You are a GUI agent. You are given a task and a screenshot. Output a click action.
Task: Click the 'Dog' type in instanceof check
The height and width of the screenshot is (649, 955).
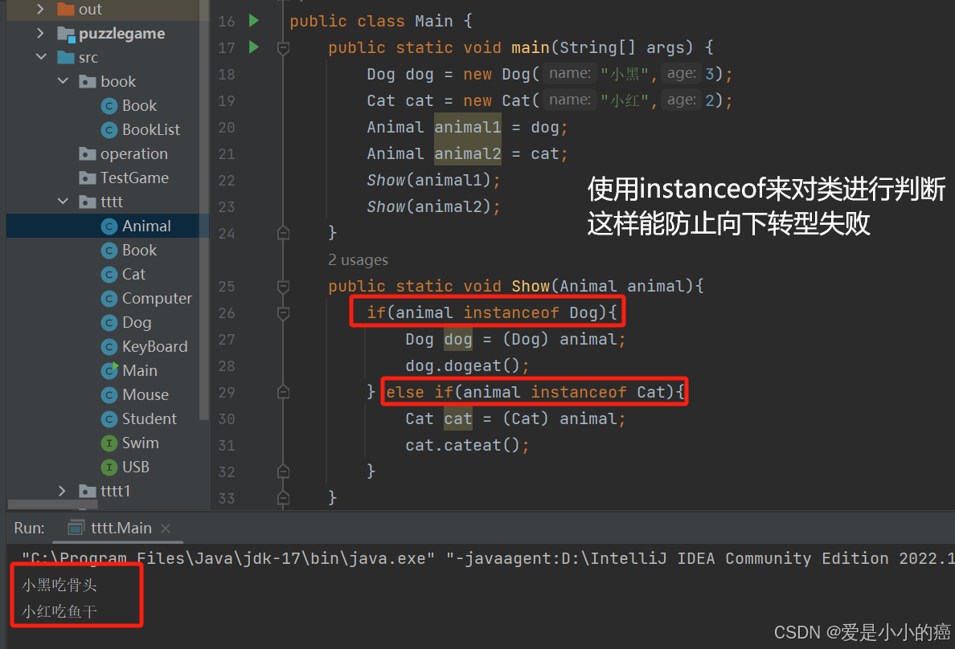(584, 313)
